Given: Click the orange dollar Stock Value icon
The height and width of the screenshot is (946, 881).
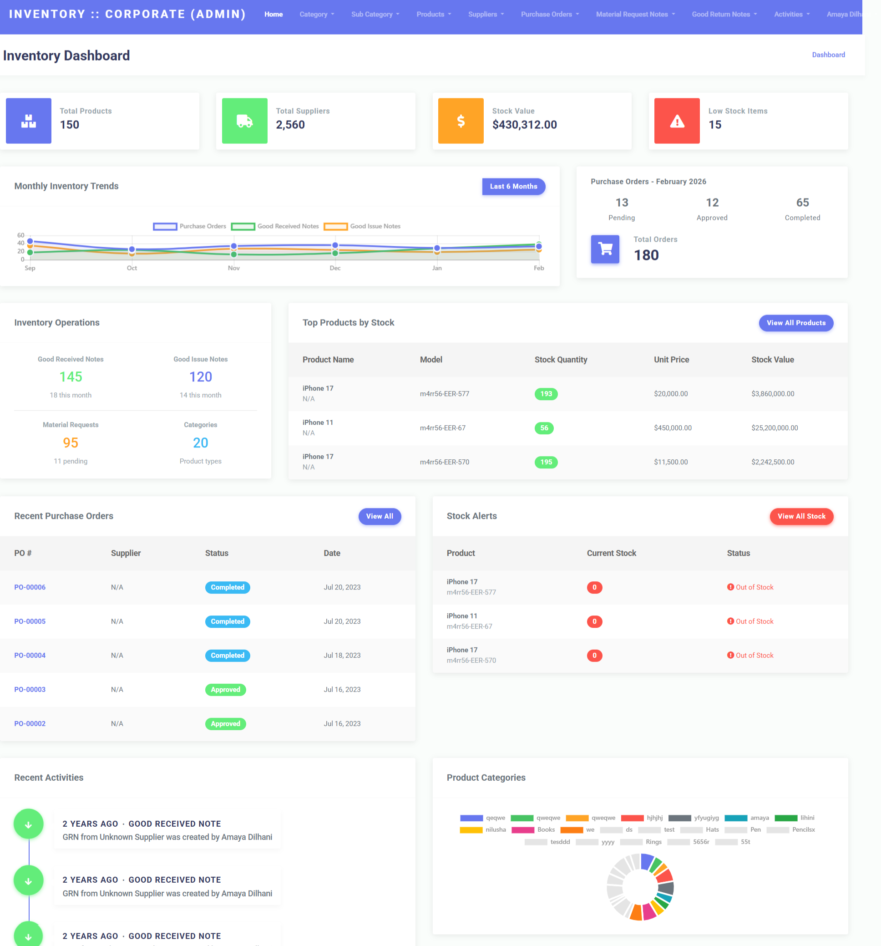Looking at the screenshot, I should (x=461, y=121).
